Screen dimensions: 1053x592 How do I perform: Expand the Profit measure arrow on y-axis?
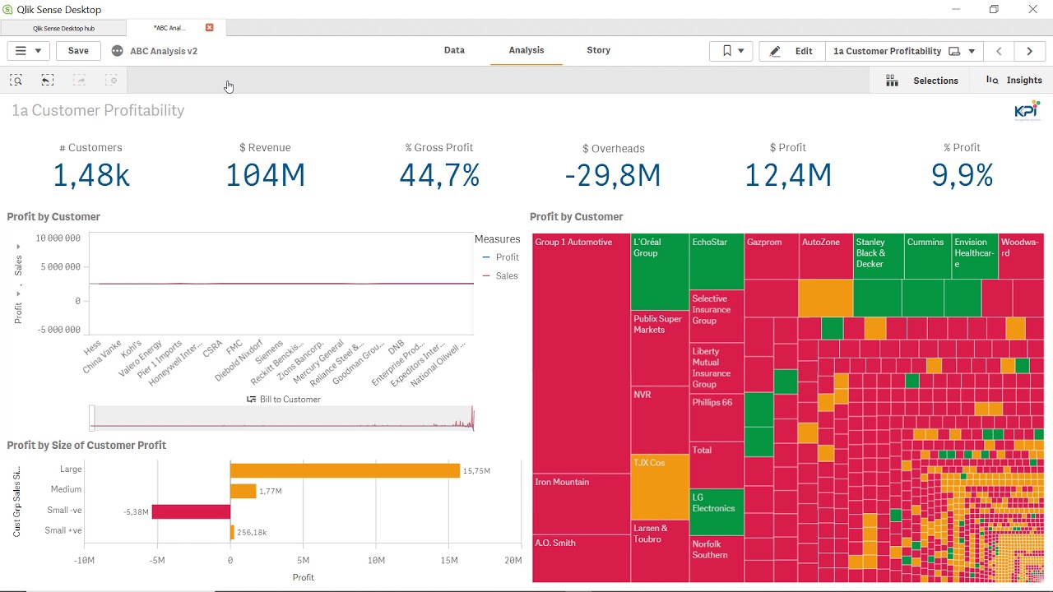(x=18, y=294)
